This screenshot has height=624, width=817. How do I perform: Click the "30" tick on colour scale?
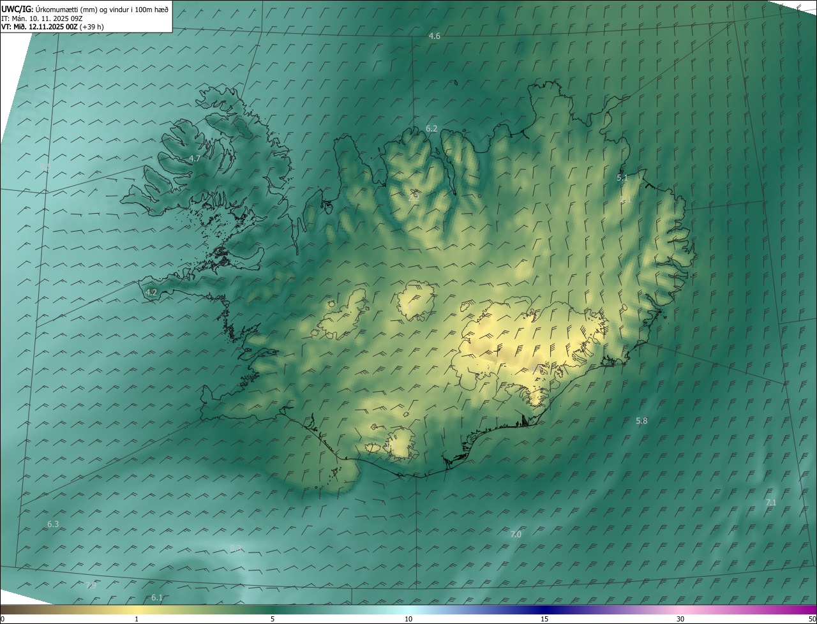[x=680, y=620]
